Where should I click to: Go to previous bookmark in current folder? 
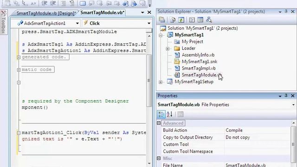tap(109, 3)
